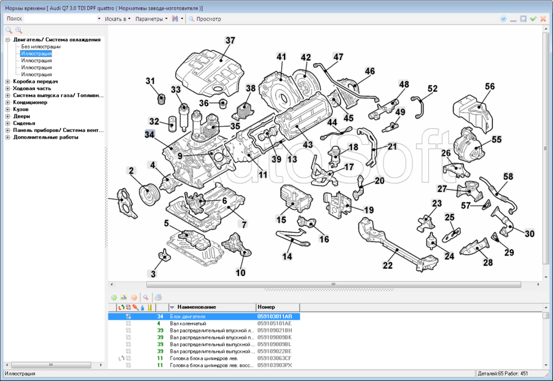Image resolution: width=553 pixels, height=381 pixels.
Task: Expand the Кондиционер node
Action: [8, 102]
